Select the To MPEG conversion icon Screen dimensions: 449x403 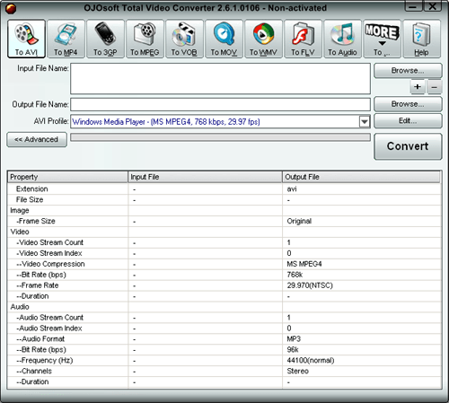click(x=145, y=39)
